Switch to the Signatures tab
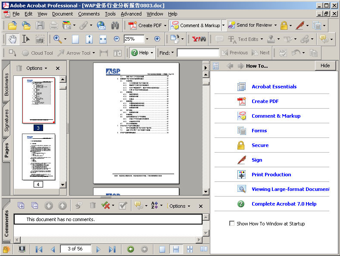This screenshot has width=340, height=256. [6, 120]
